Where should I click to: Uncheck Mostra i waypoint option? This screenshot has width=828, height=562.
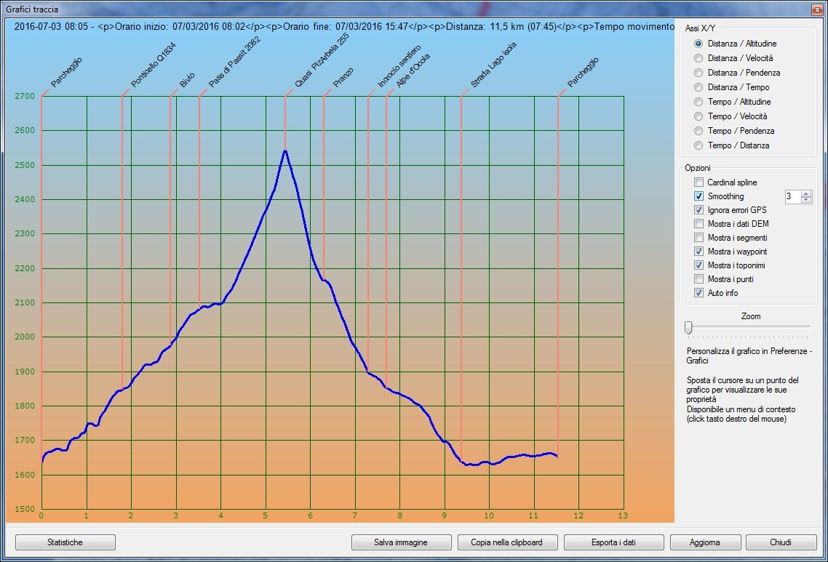click(x=699, y=252)
